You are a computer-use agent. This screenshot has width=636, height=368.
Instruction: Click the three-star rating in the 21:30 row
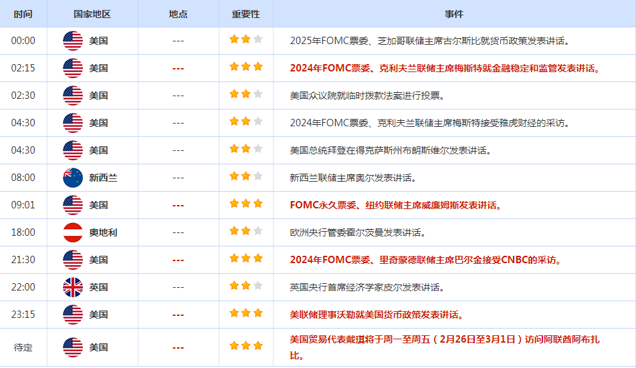246,258
